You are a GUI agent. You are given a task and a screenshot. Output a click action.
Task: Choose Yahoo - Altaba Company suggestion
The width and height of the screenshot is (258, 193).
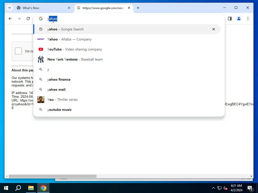coord(127,39)
